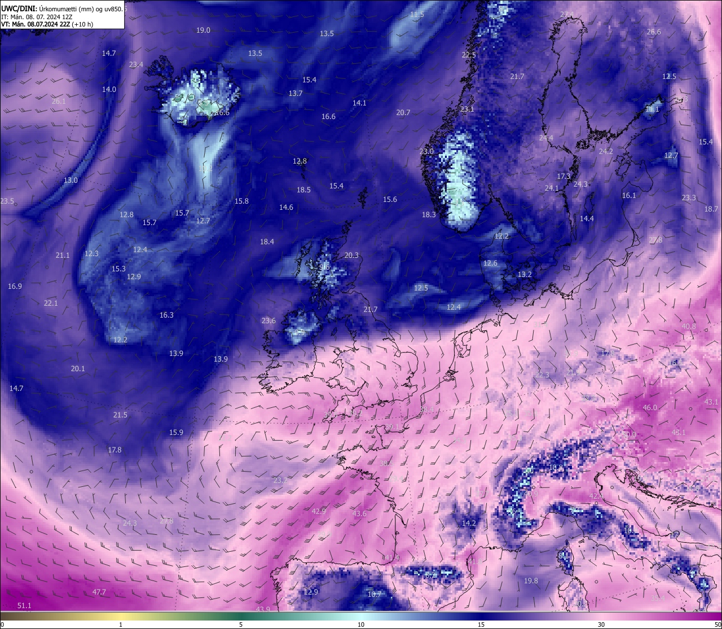Click the 13.7 value label
722x629 pixels.
(296, 93)
